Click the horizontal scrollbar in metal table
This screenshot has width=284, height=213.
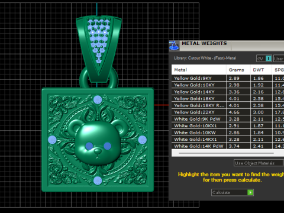226,153
